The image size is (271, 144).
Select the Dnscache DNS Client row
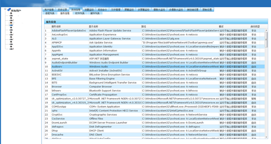point(154,135)
